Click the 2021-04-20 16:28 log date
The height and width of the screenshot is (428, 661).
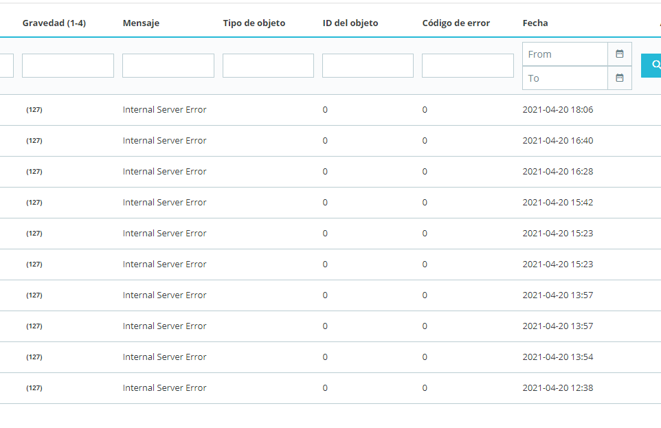pos(557,172)
